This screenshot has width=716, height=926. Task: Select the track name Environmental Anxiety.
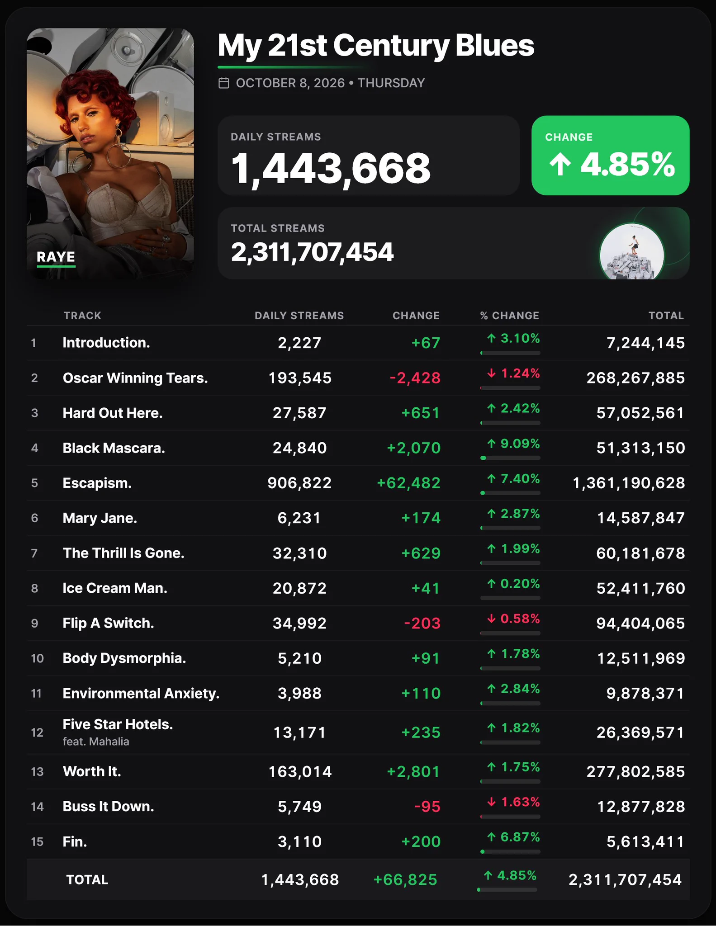click(141, 693)
